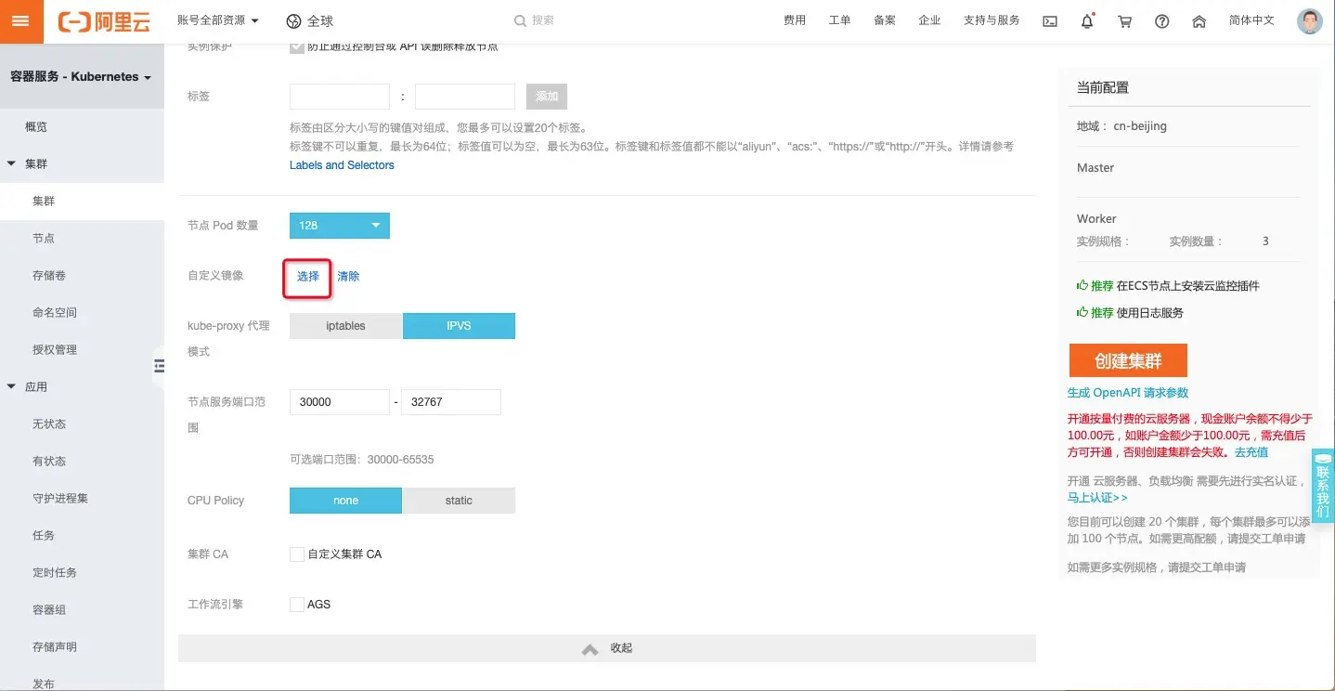Click 清除 to clear custom image

point(348,277)
